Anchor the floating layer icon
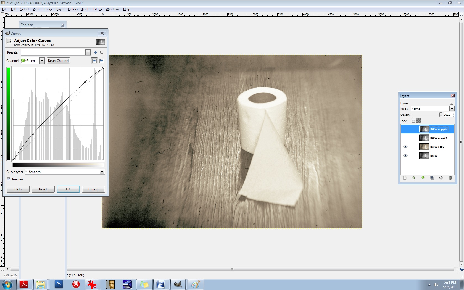The image size is (464, 290). (x=441, y=178)
